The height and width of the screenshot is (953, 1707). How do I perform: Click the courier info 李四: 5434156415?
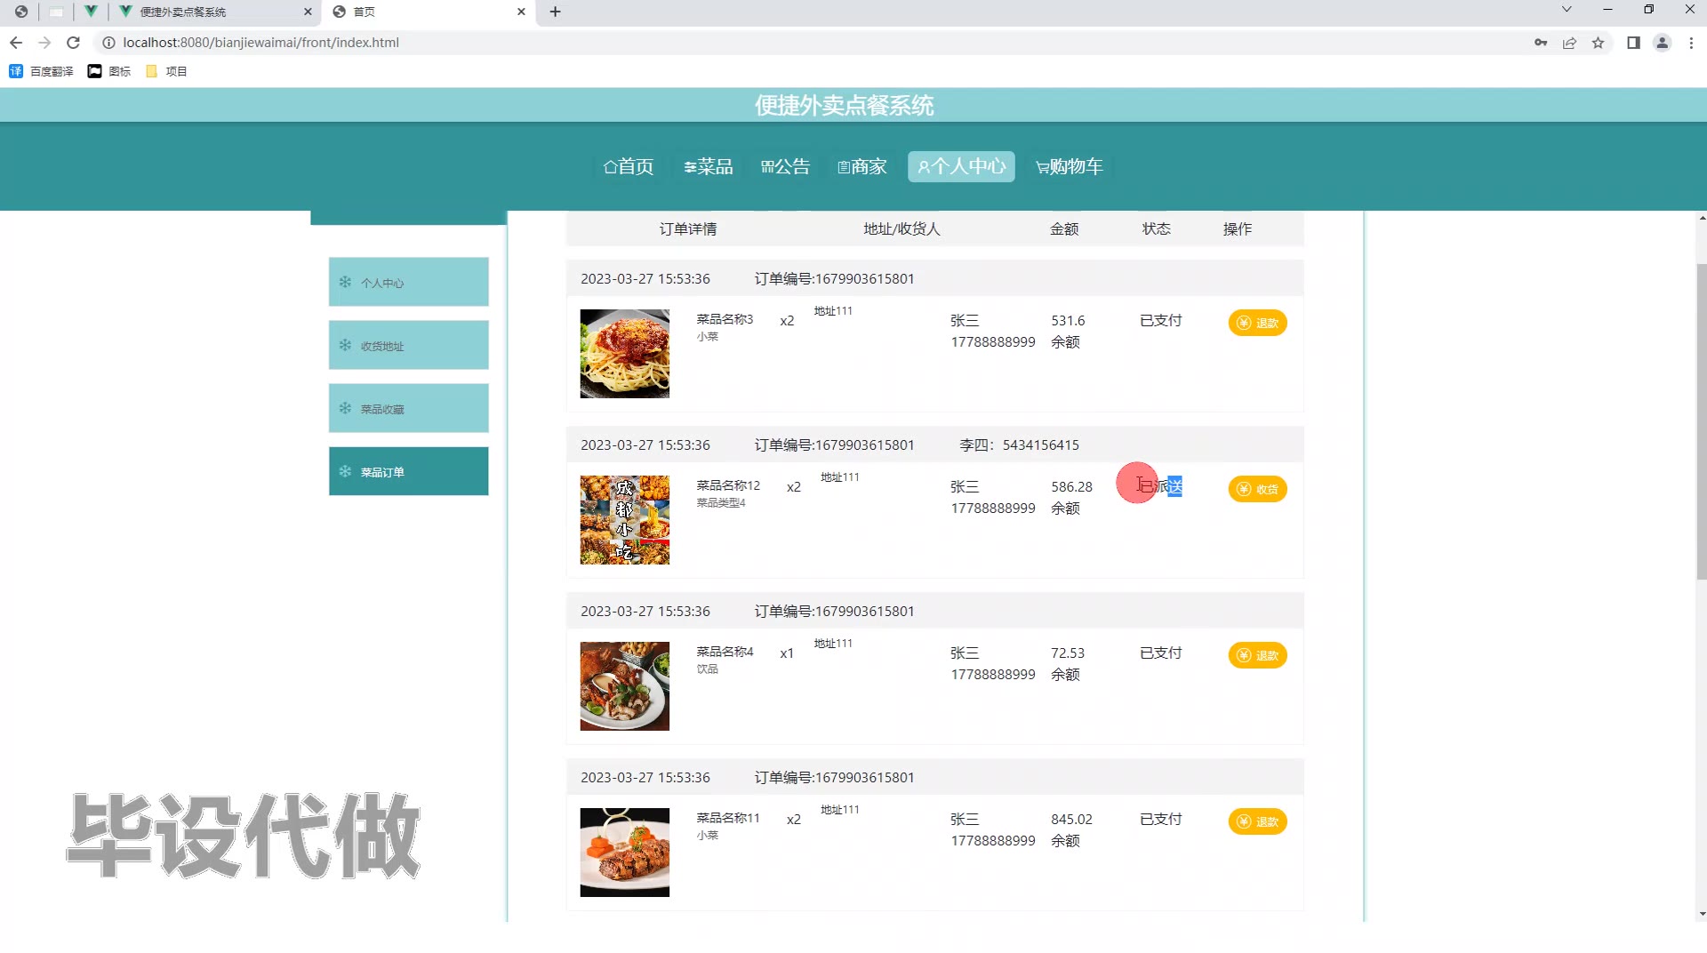pos(1019,444)
